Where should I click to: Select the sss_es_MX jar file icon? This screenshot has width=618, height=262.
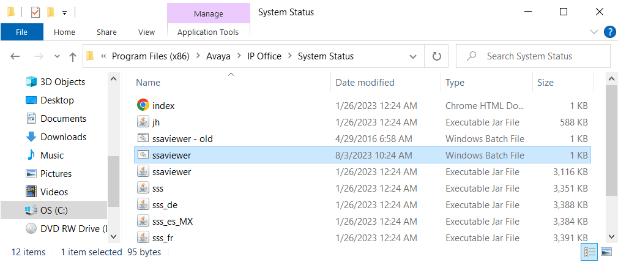(143, 222)
